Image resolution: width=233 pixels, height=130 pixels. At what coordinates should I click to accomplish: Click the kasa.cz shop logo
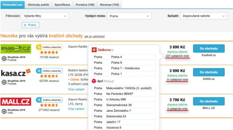point(16,73)
